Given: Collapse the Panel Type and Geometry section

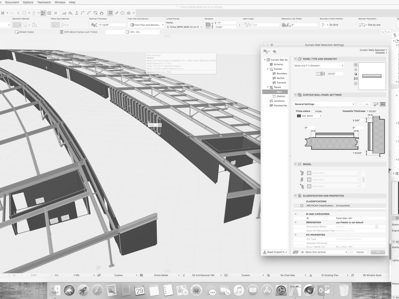Looking at the screenshot, I should pyautogui.click(x=295, y=59).
